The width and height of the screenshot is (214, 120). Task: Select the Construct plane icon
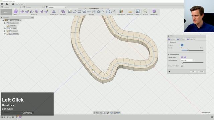[x=121, y=11]
